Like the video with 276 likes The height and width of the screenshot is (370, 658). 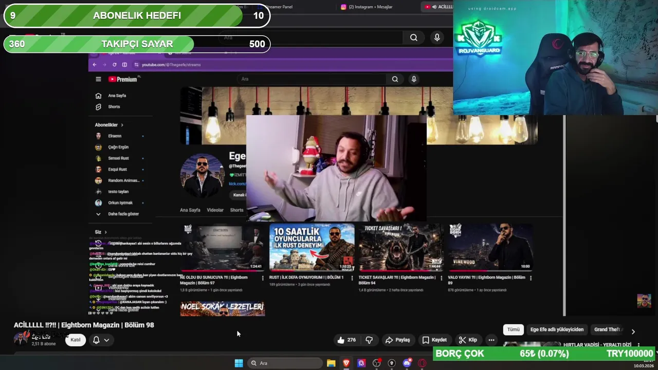click(x=347, y=340)
